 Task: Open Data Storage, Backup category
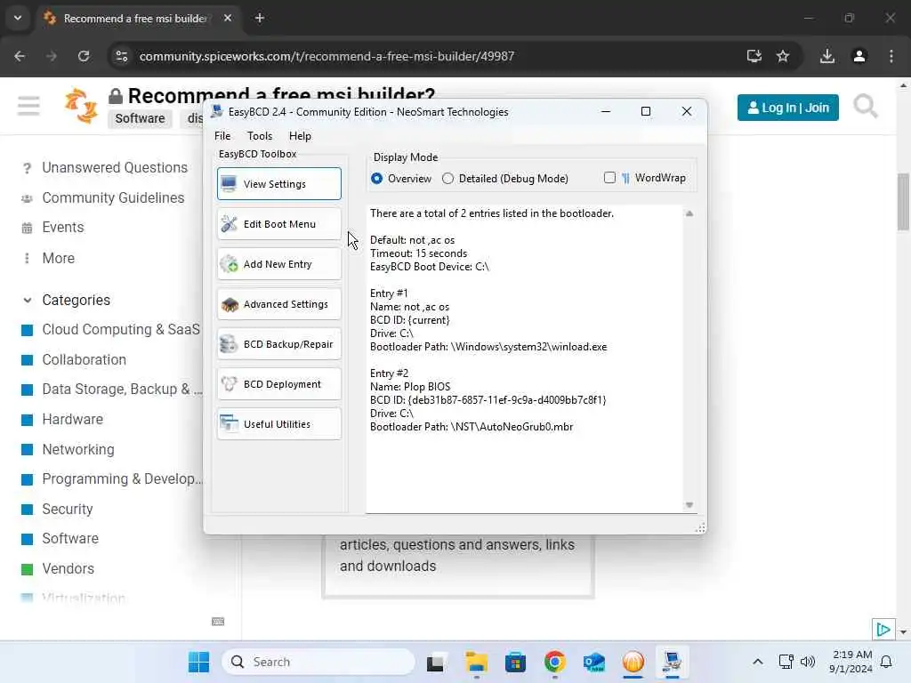click(x=122, y=390)
